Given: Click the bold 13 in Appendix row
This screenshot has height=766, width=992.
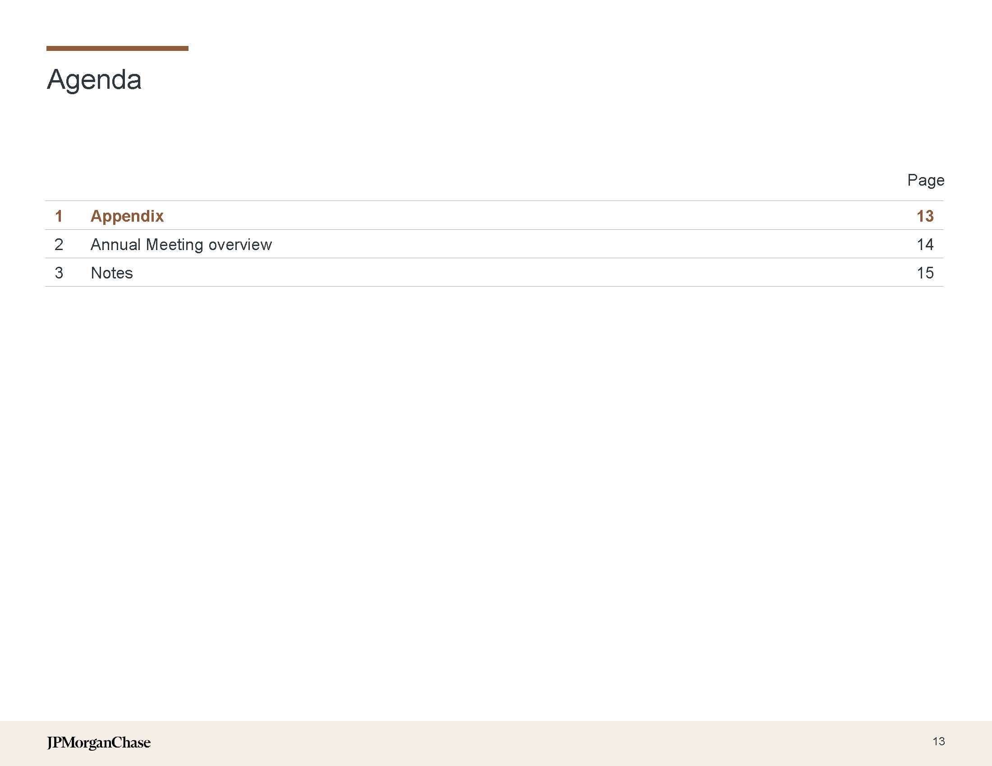Looking at the screenshot, I should tap(925, 216).
